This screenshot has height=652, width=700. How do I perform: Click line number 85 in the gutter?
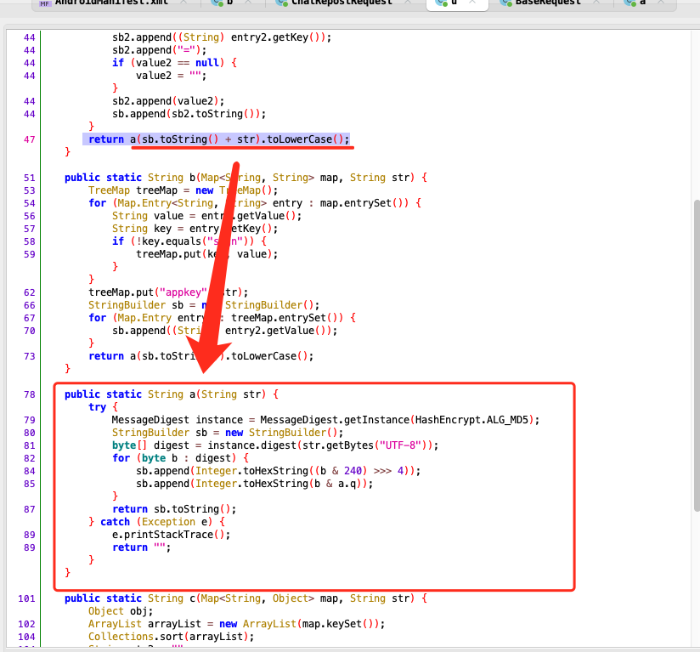pos(30,484)
